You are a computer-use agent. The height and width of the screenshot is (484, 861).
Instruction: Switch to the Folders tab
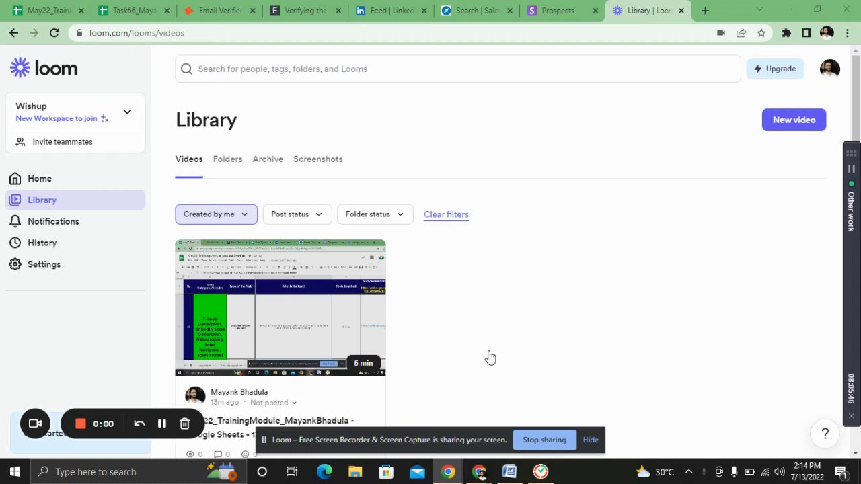click(227, 159)
